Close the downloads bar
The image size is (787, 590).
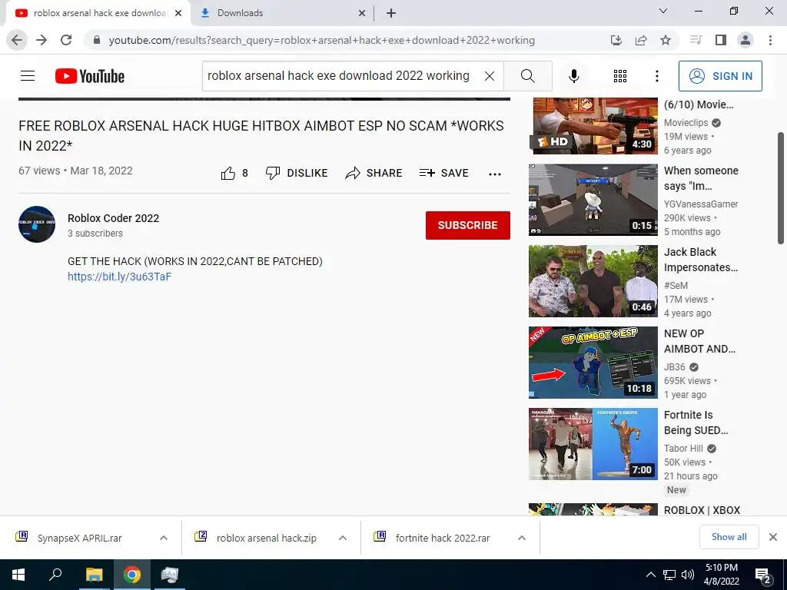click(773, 537)
